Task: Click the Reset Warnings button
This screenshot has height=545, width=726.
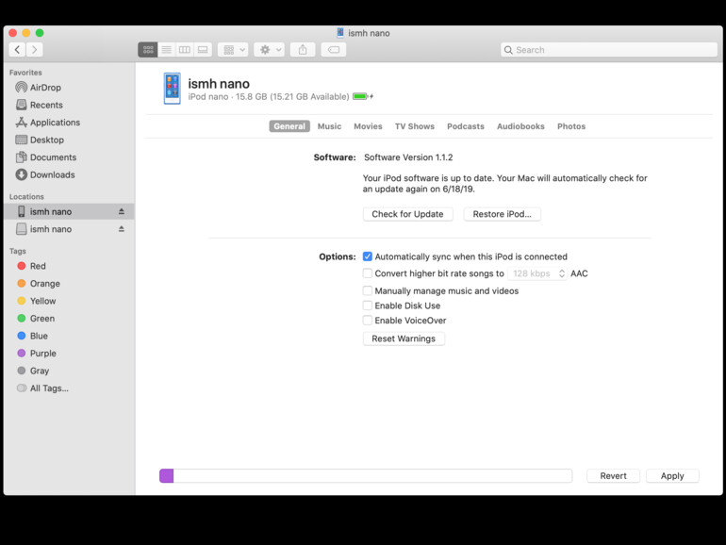Action: (x=404, y=339)
